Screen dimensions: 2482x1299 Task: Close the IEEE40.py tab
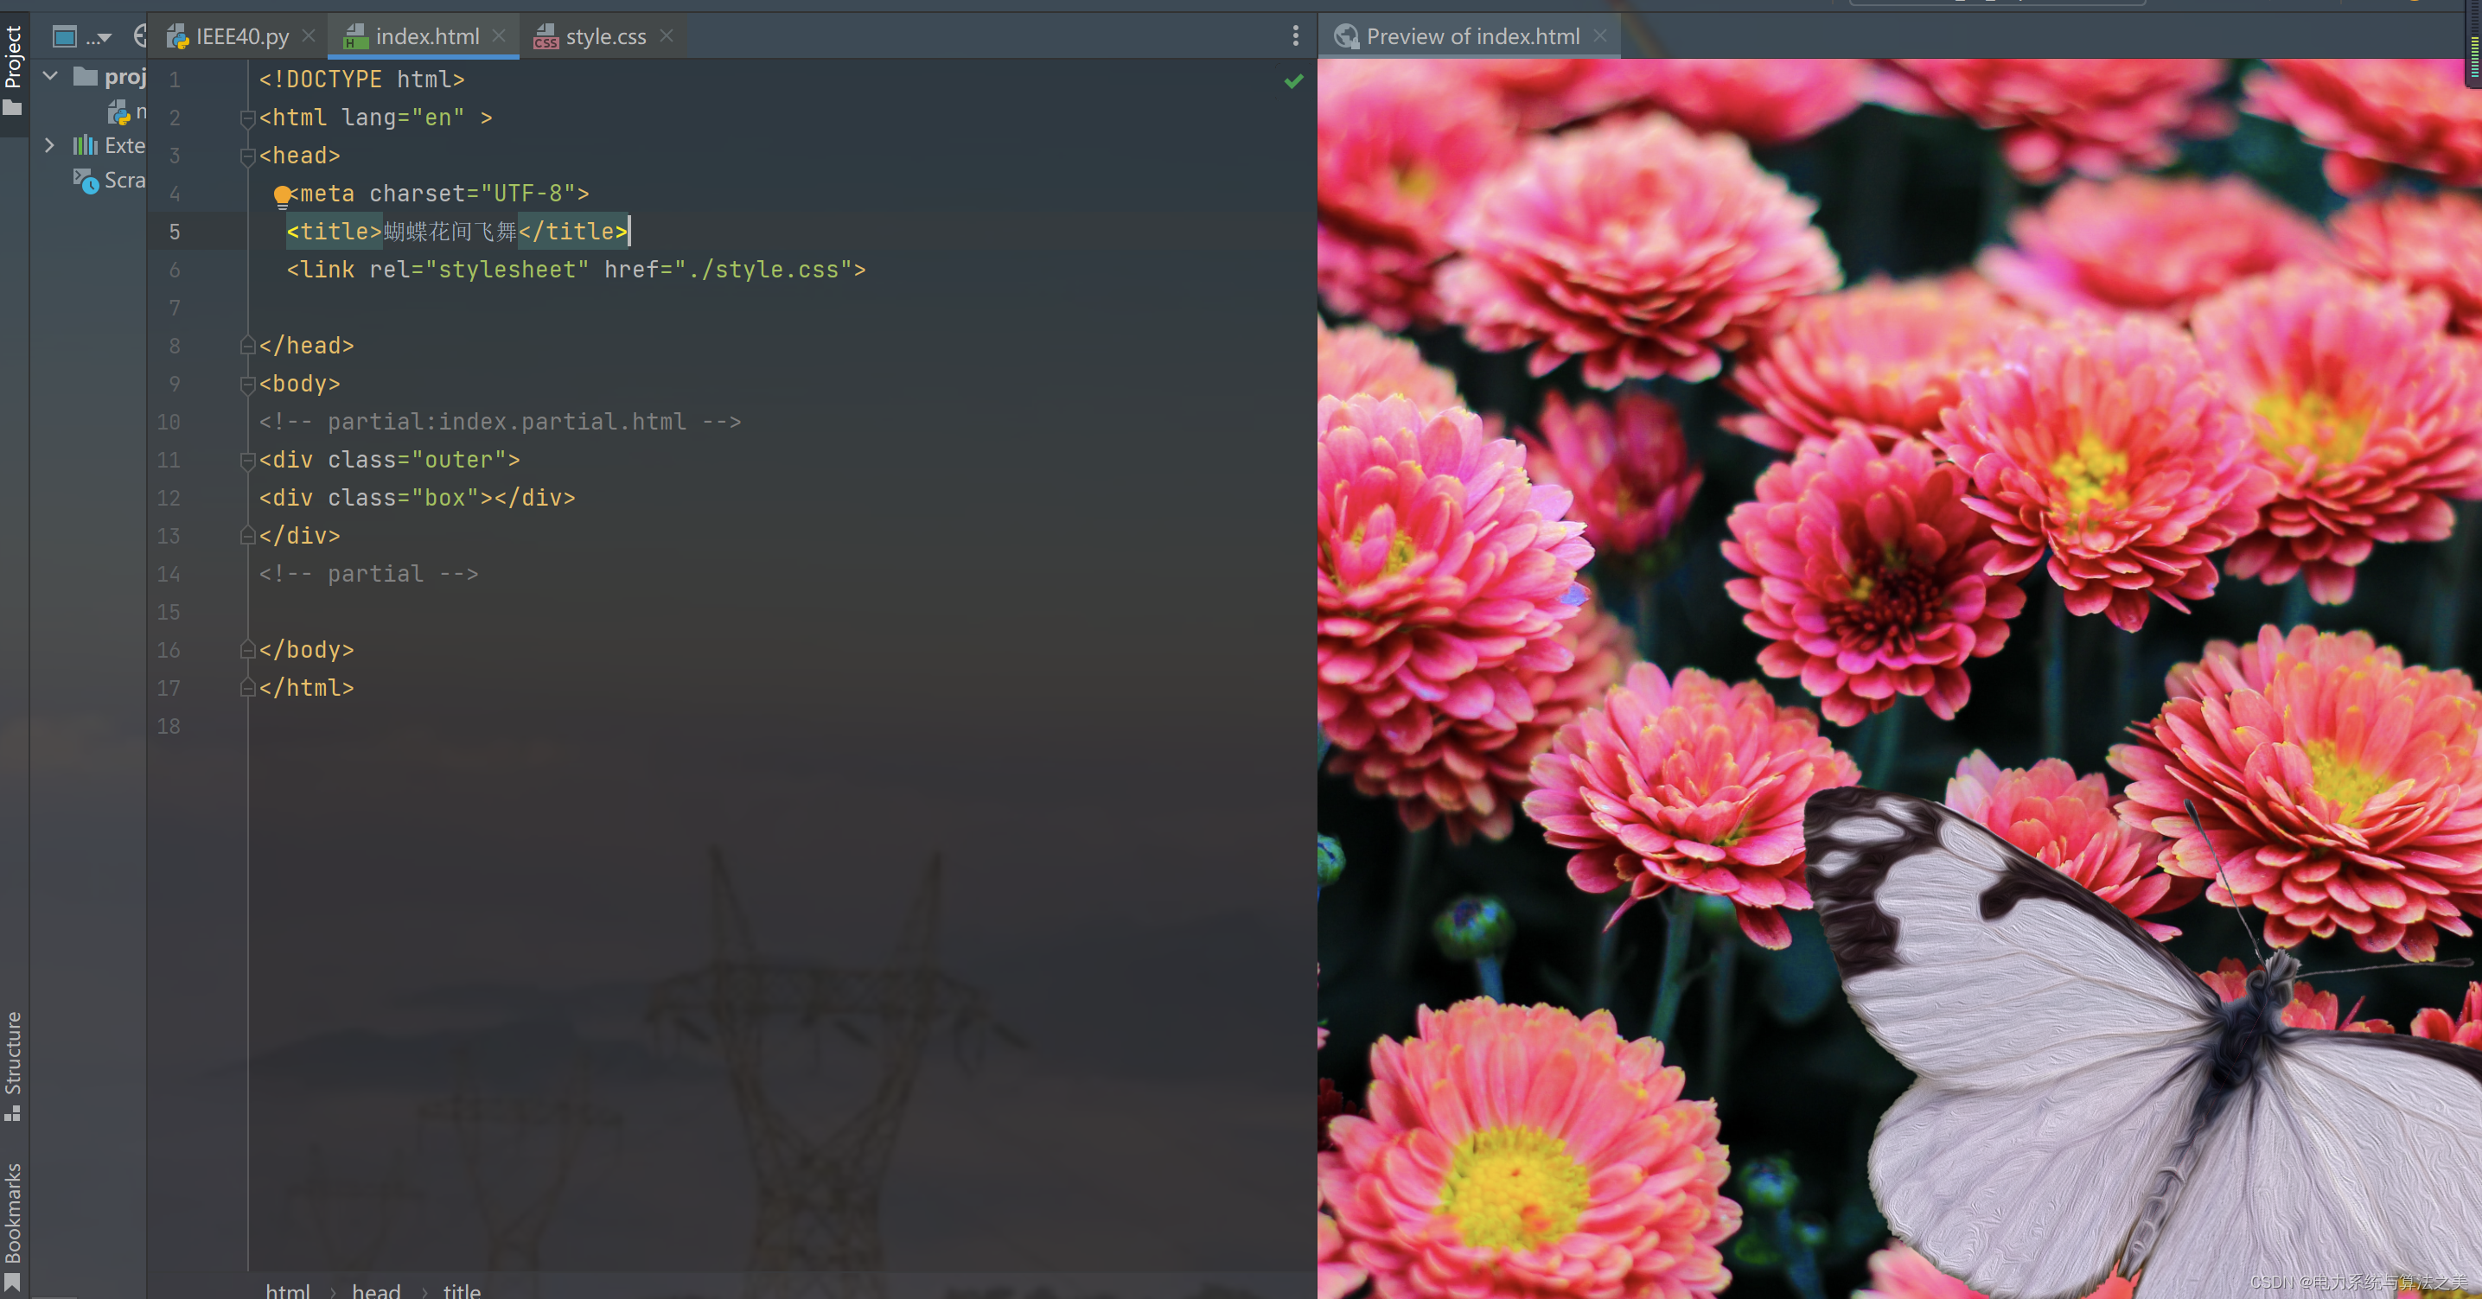click(309, 35)
